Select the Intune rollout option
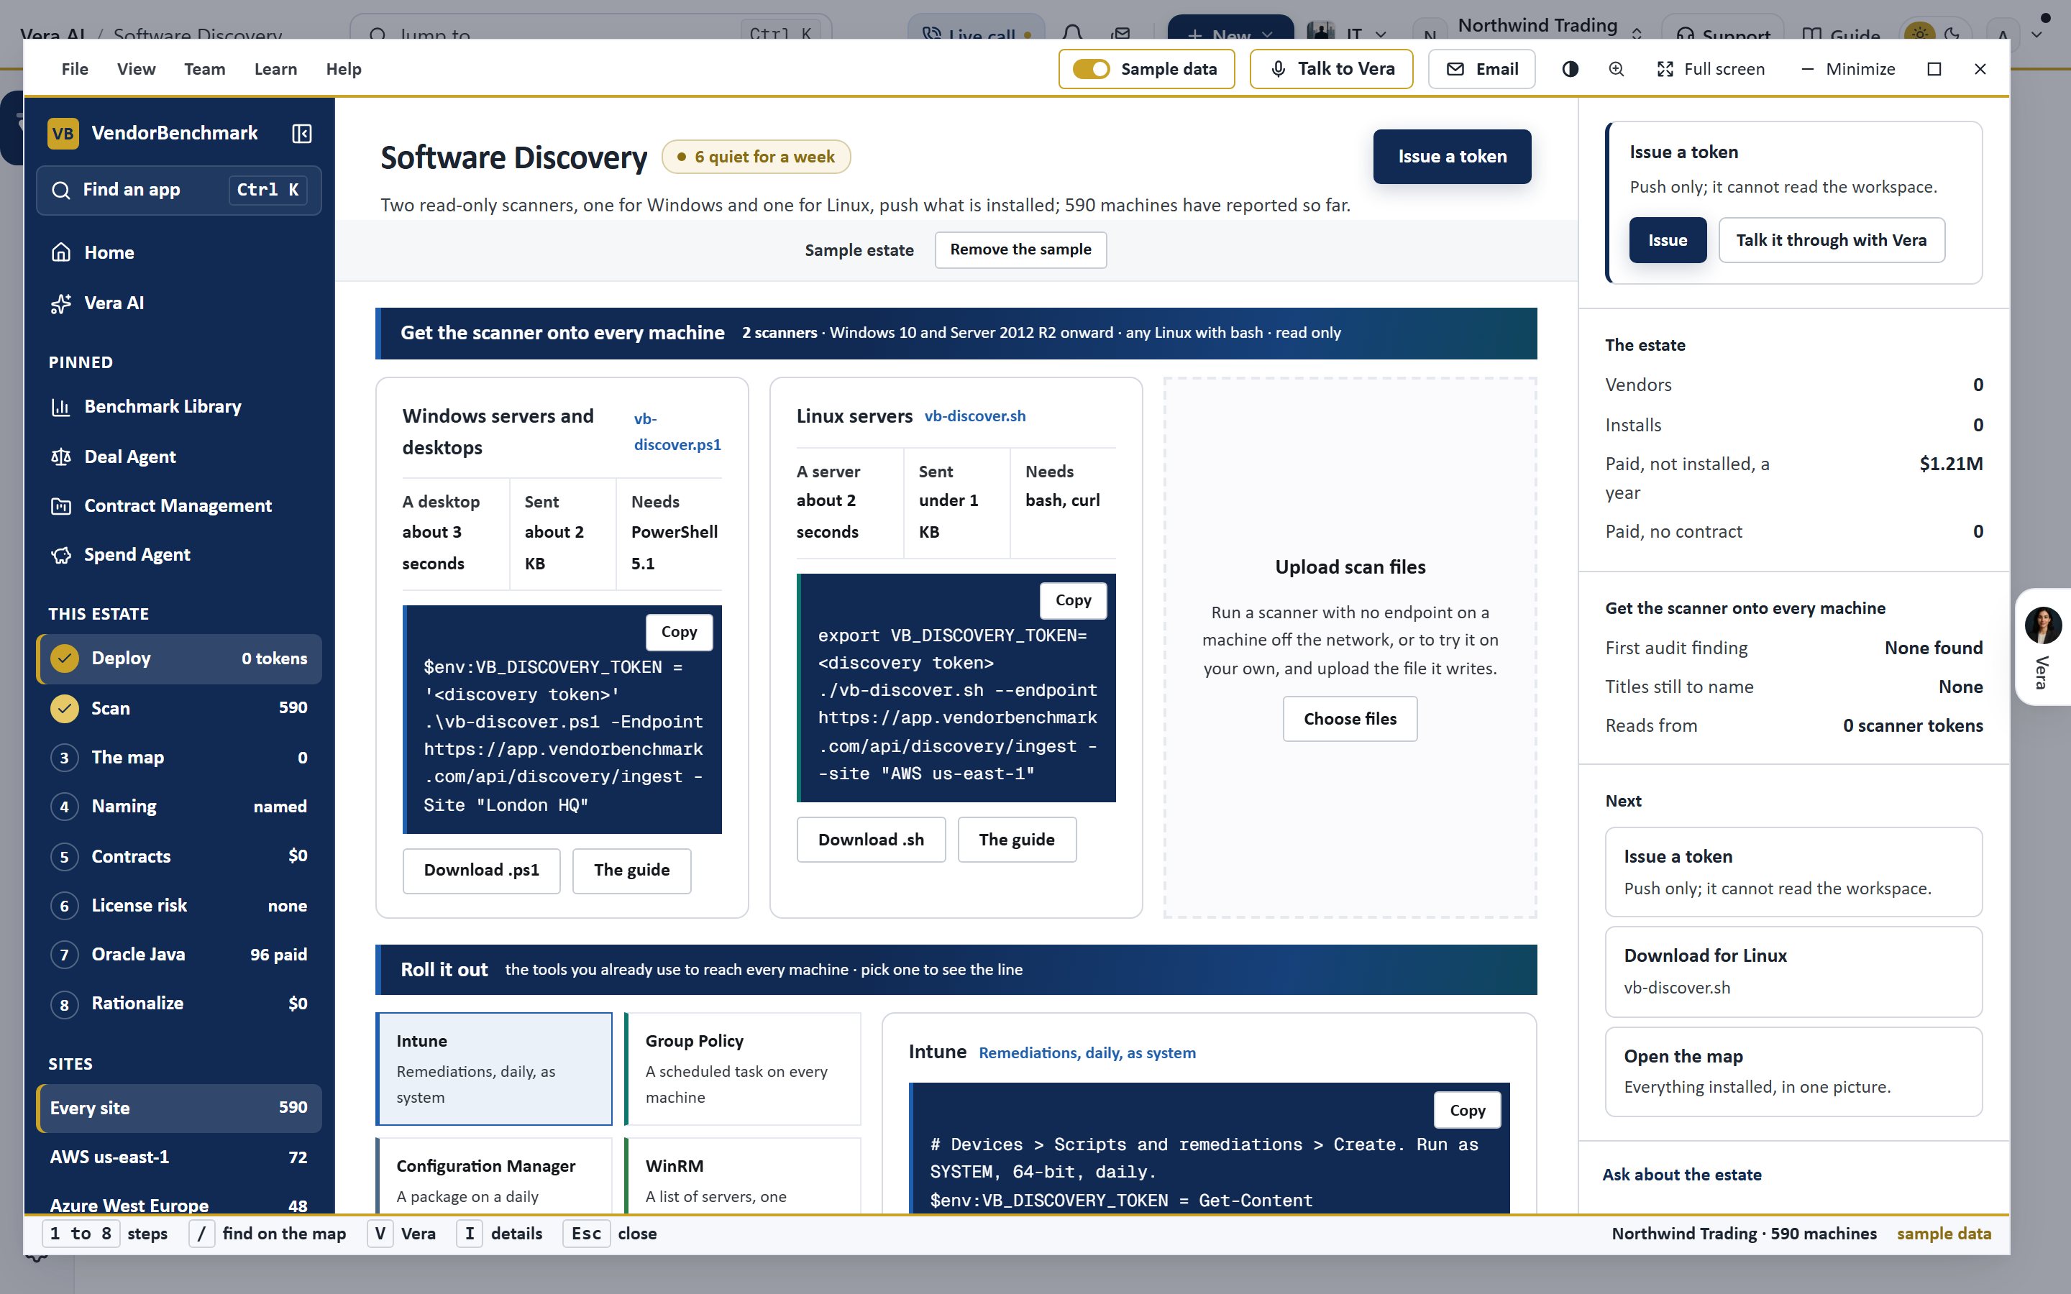This screenshot has width=2071, height=1294. (494, 1068)
